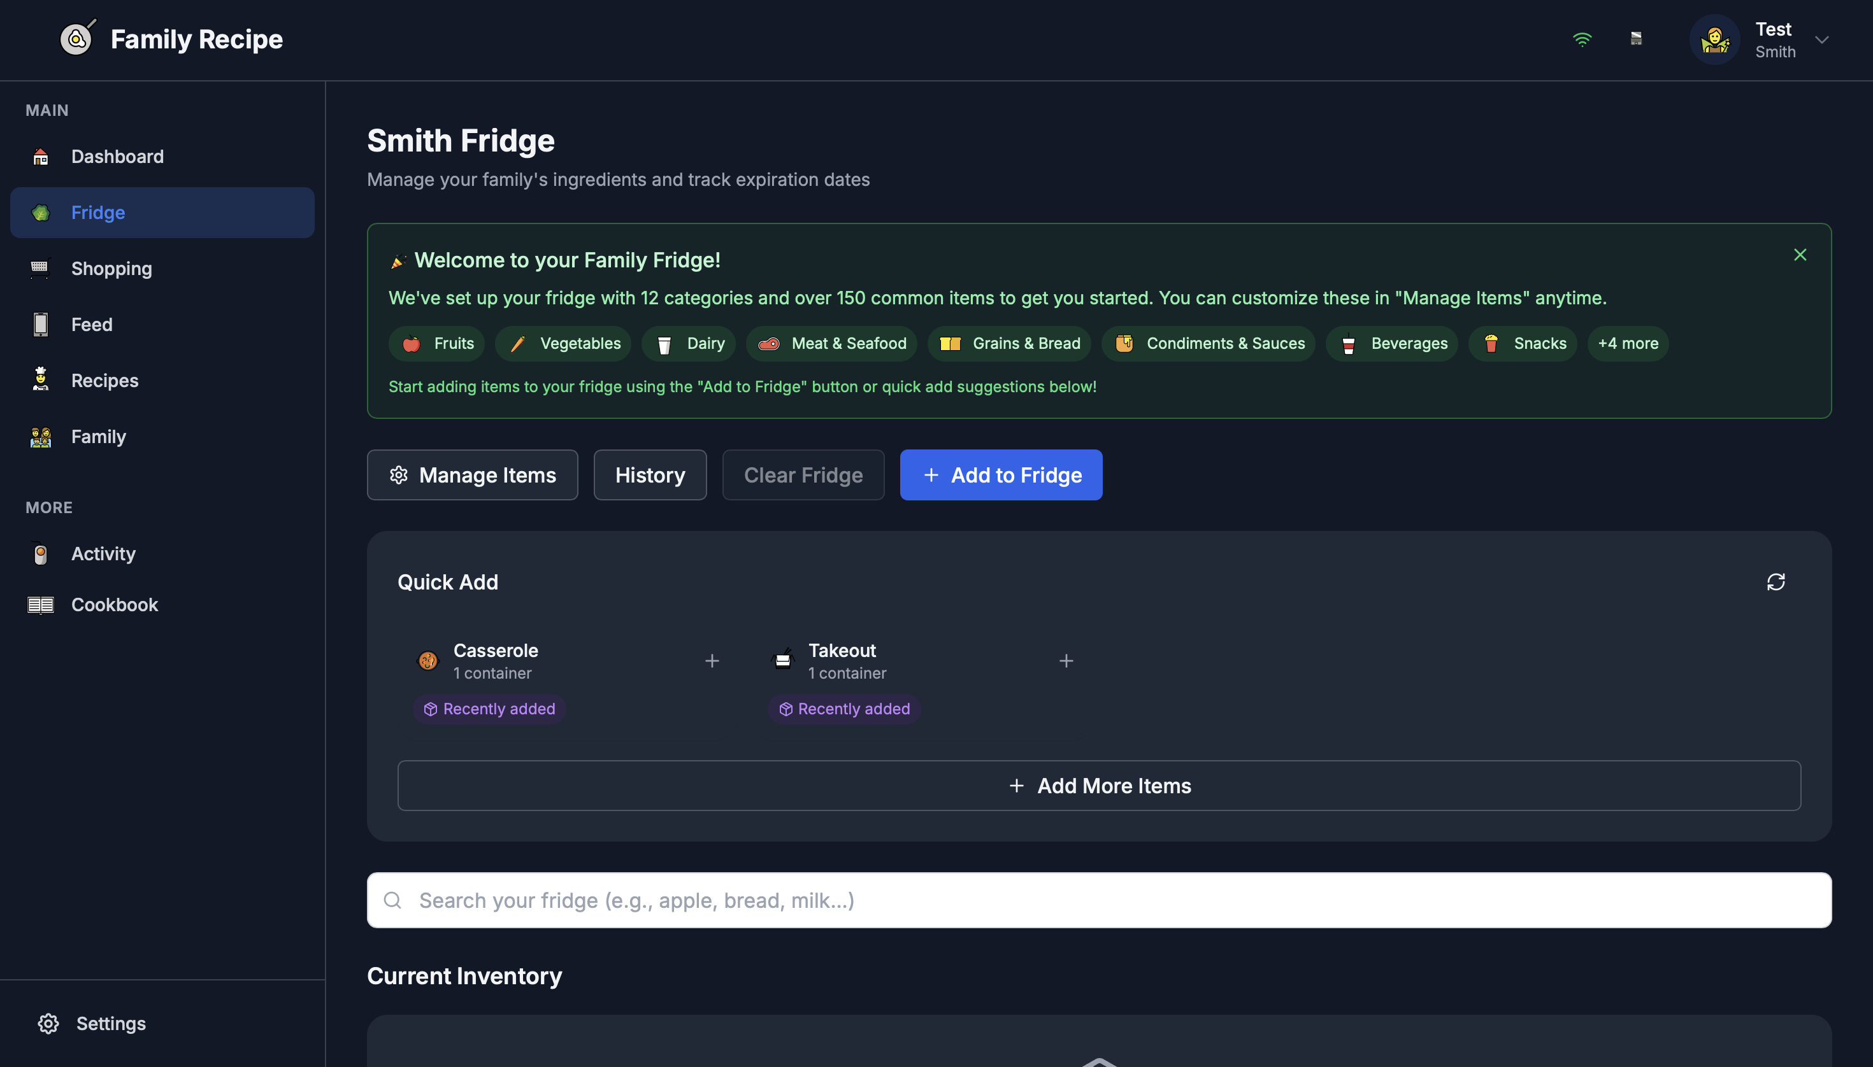Refresh the Quick Add suggestions
Screen dimensions: 1873x1067
1776,582
